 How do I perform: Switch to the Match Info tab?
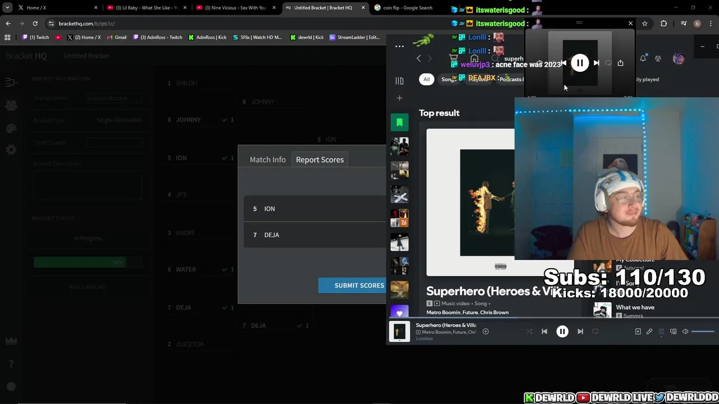[x=267, y=159]
